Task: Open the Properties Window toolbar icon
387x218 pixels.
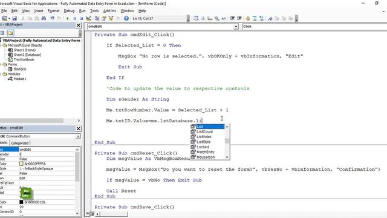Action: pyautogui.click(x=104, y=18)
